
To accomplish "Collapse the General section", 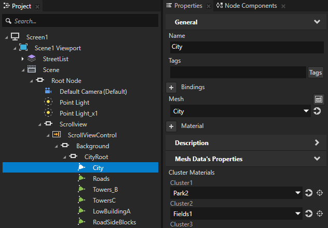I will [x=317, y=22].
